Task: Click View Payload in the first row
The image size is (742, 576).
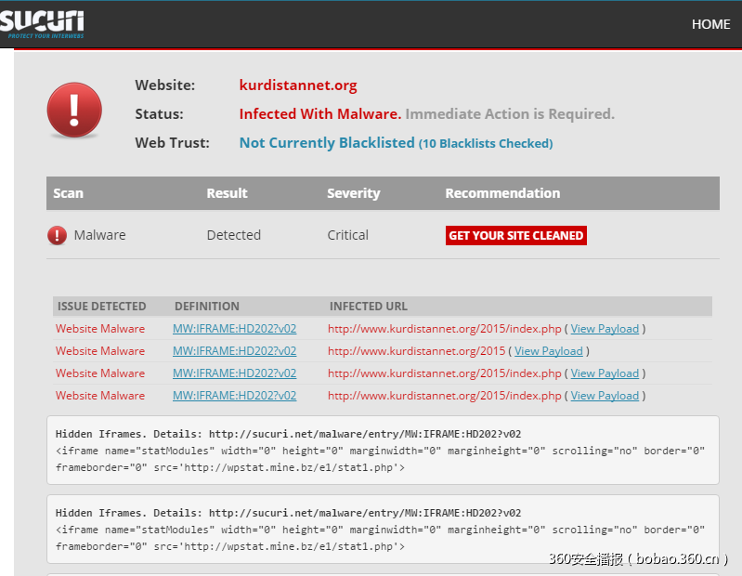Action: (605, 329)
